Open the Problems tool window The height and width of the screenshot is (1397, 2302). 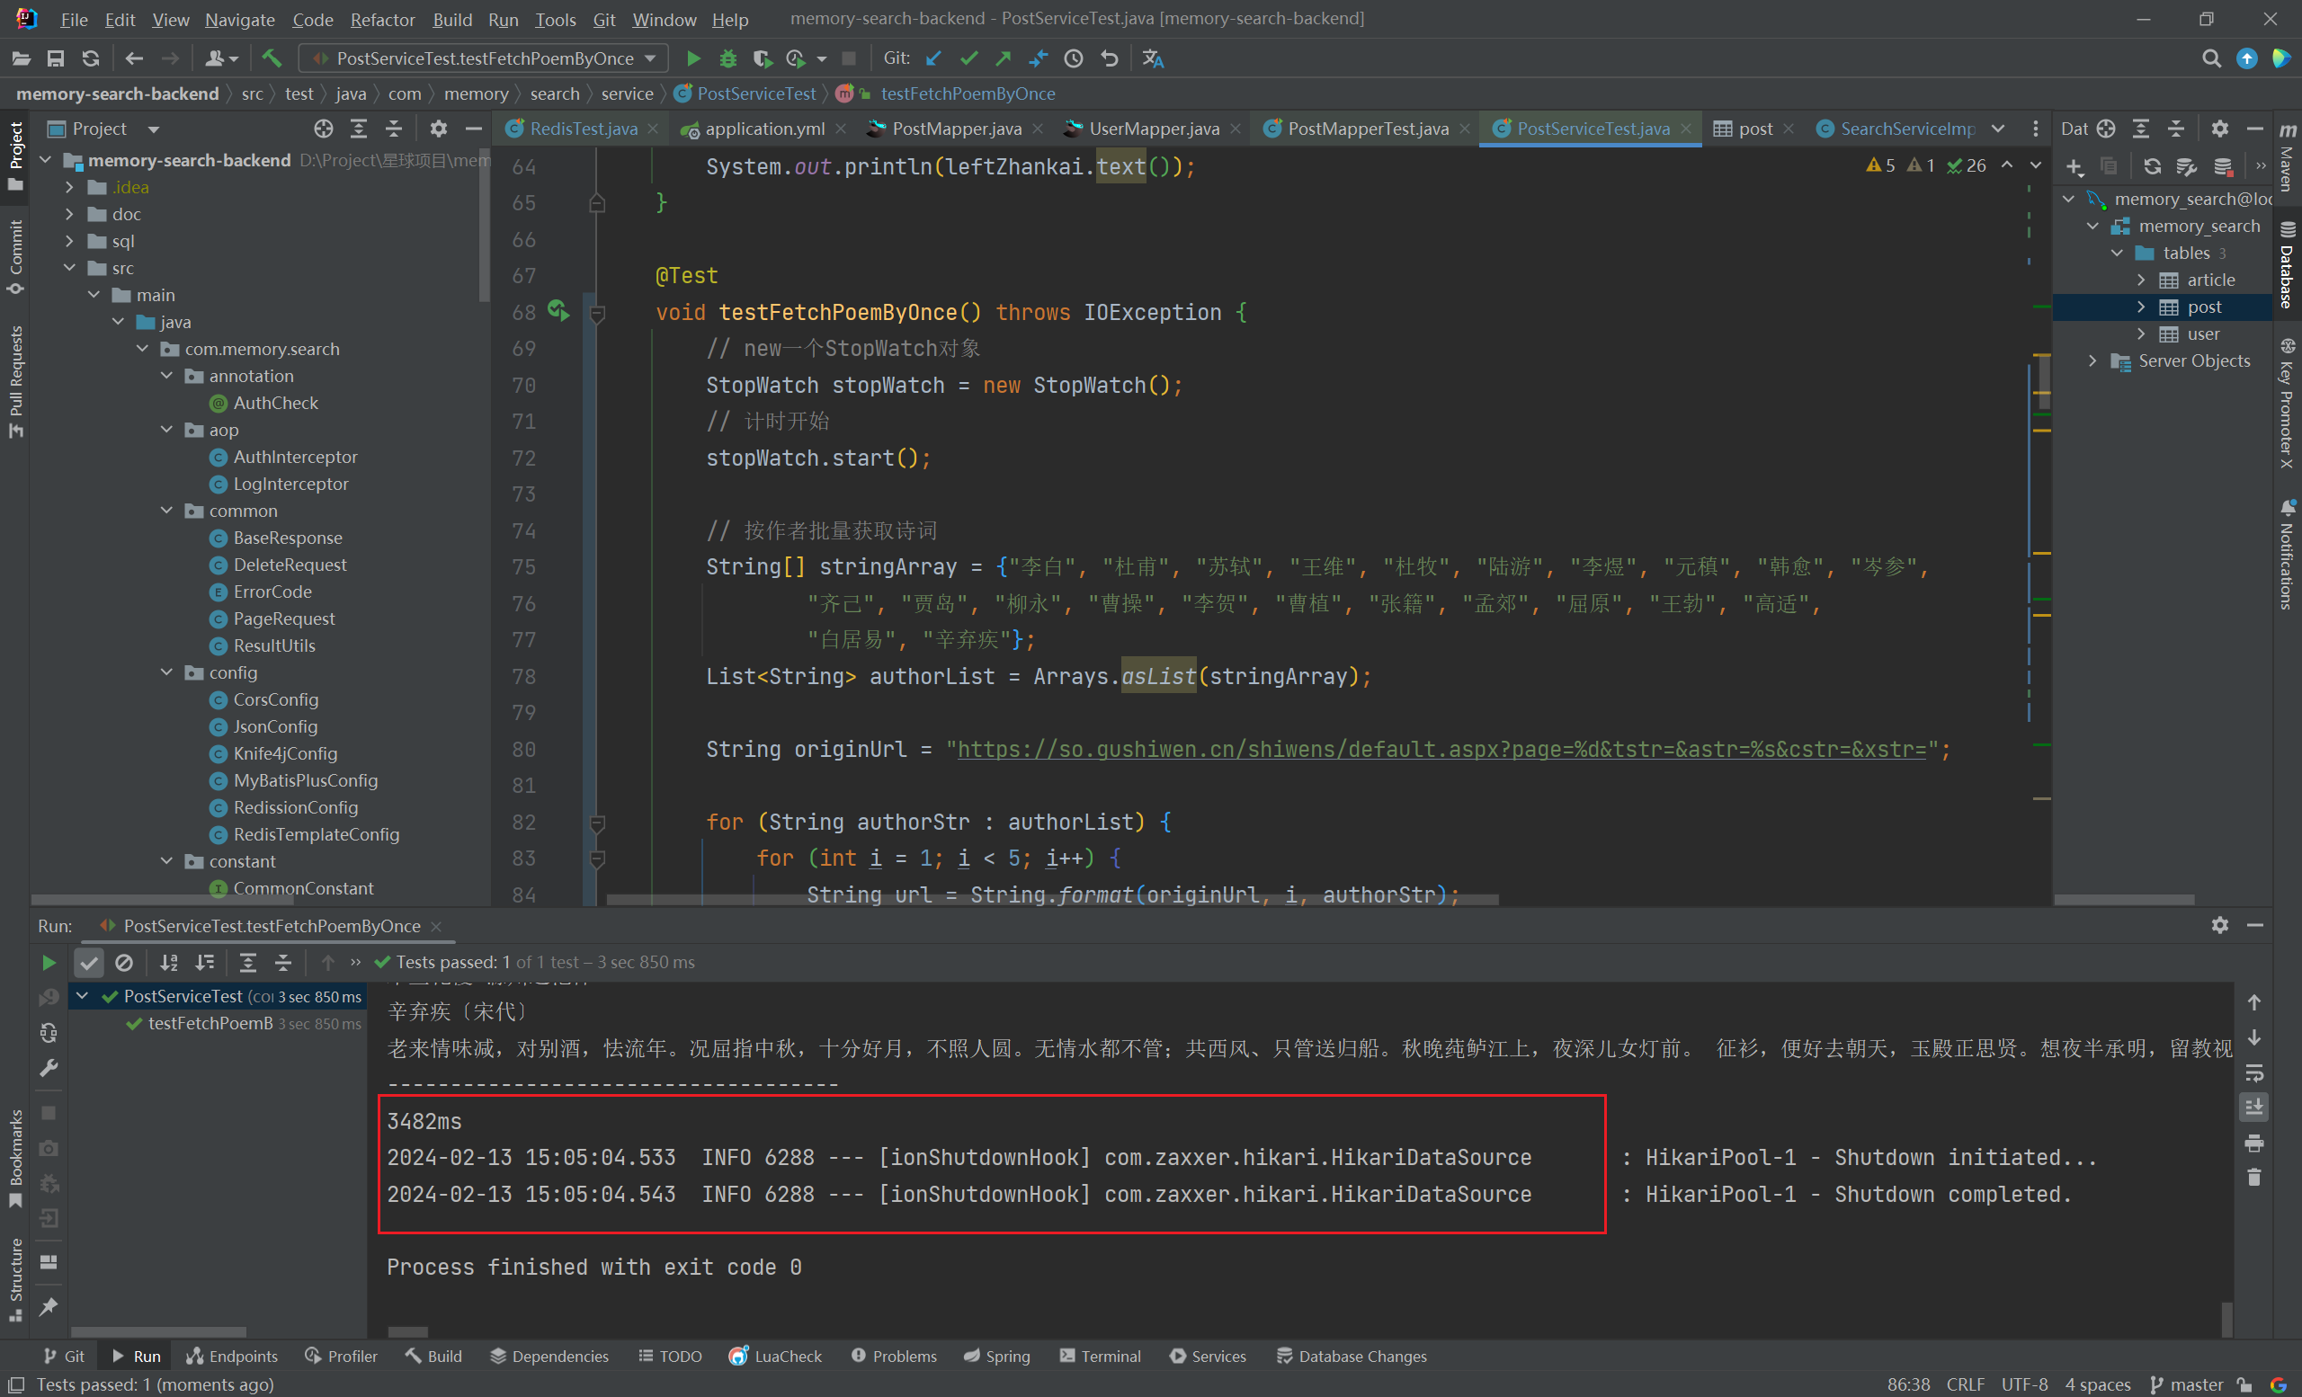(893, 1356)
